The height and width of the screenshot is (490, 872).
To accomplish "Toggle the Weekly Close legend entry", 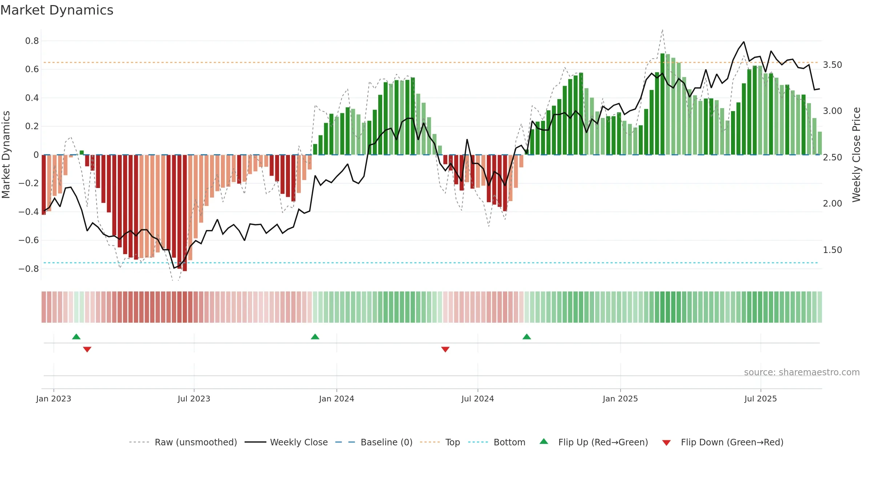I will [286, 442].
